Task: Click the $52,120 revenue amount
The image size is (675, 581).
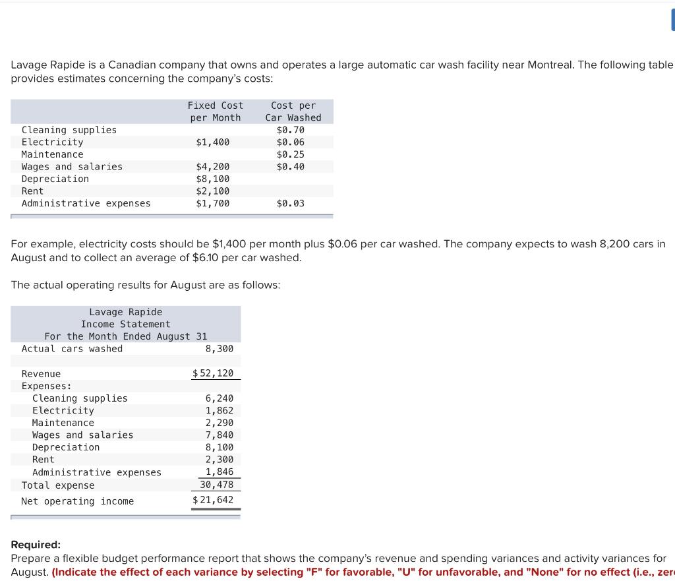Action: point(213,373)
